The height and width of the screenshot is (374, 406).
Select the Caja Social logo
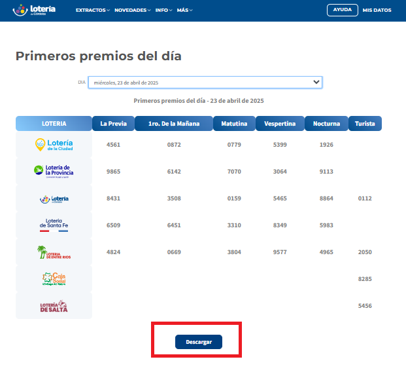click(x=54, y=279)
